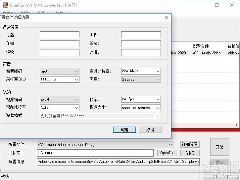The height and width of the screenshot is (180, 240).
Task: Close the profile details dialog
Action: (x=166, y=17)
